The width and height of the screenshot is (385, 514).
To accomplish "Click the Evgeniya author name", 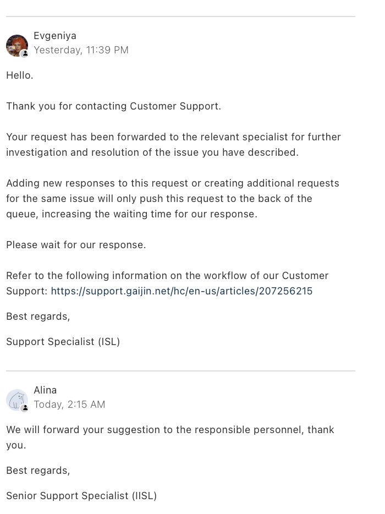I will tap(55, 36).
